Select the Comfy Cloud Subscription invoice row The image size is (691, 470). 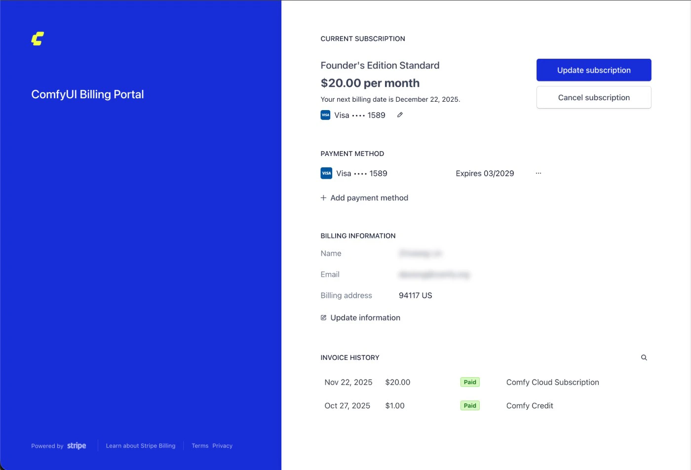(552, 382)
